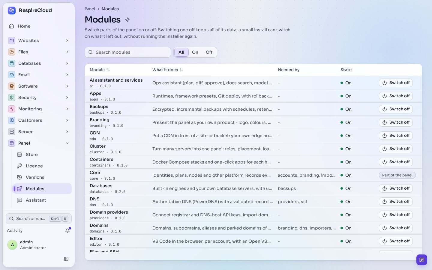This screenshot has height=270, width=432.
Task: Switch off the Editor module
Action: (x=396, y=241)
